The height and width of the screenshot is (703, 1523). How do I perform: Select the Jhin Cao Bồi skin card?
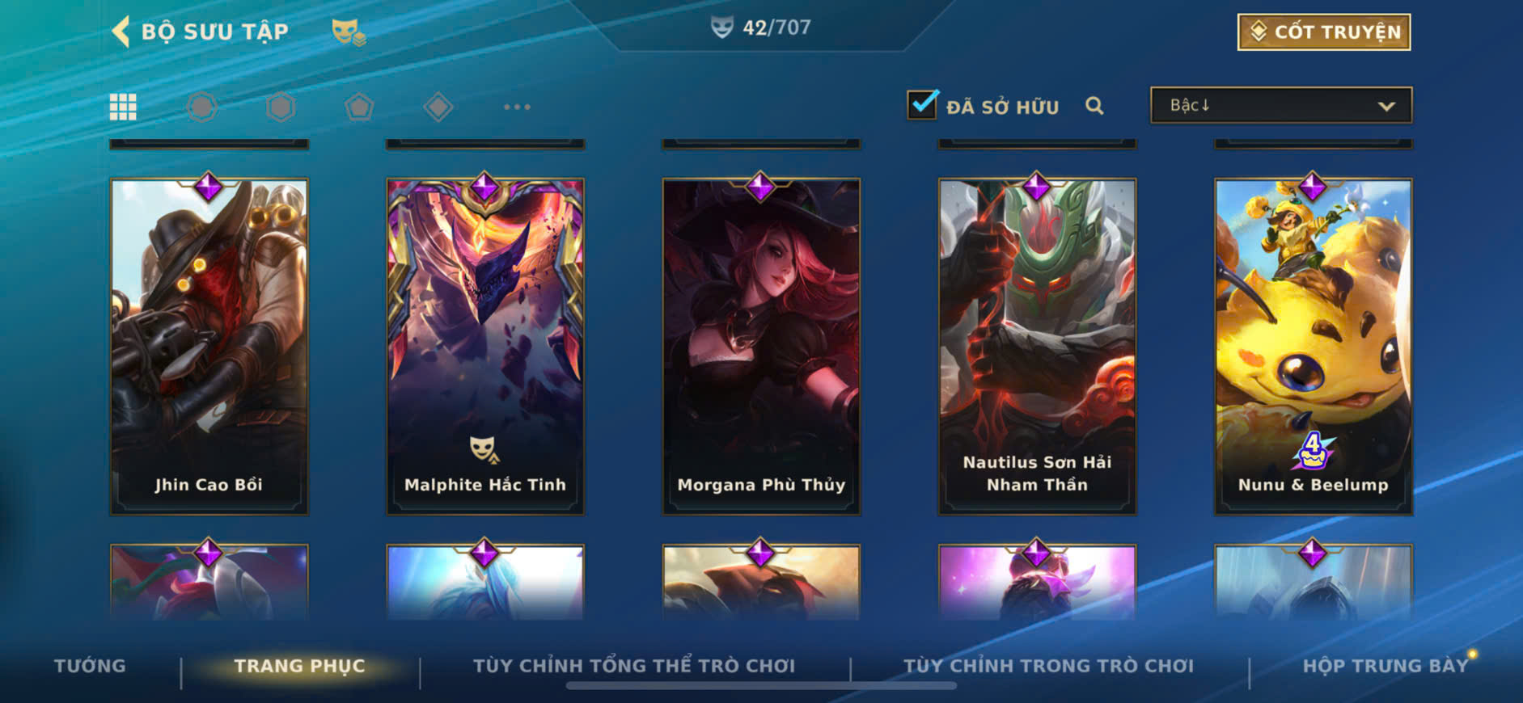tap(209, 346)
